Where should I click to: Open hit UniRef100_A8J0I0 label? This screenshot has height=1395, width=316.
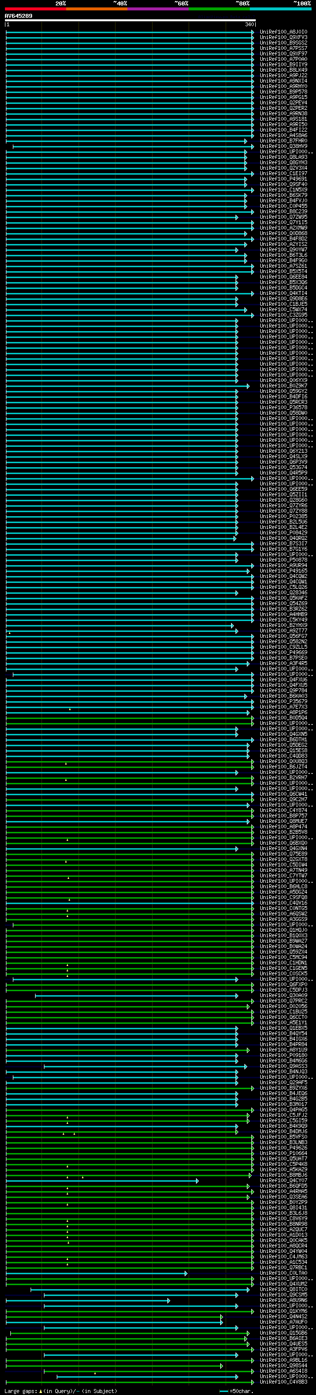283,32
